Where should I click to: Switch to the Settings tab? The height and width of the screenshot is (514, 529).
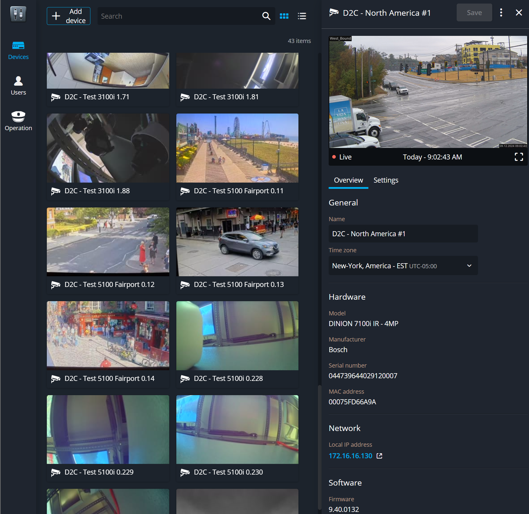pos(386,180)
